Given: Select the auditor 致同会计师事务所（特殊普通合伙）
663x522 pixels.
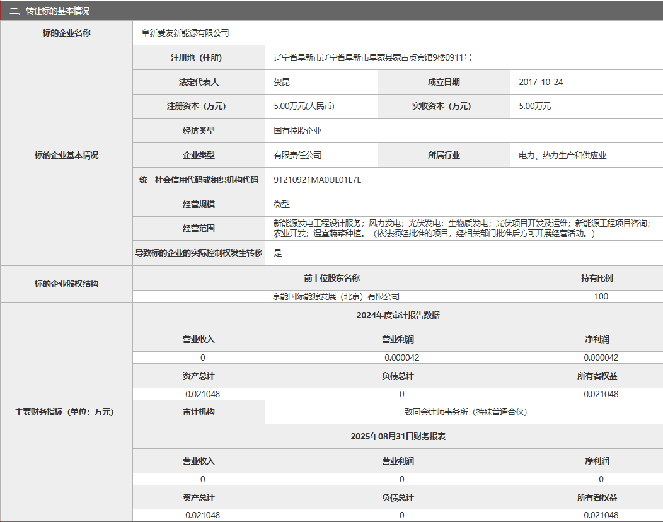Looking at the screenshot, I should point(464,412).
